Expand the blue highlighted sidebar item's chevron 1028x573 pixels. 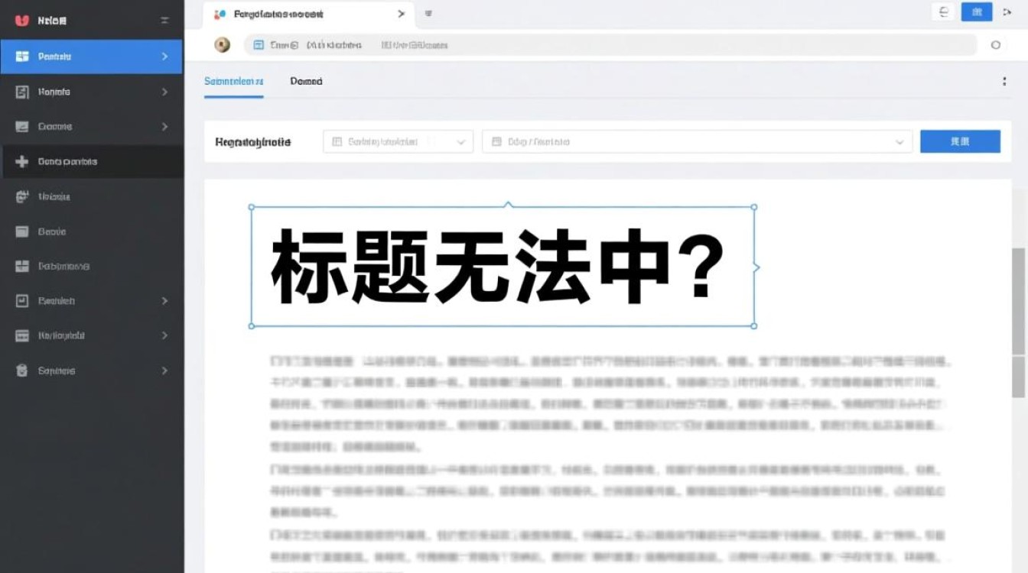pyautogui.click(x=164, y=57)
